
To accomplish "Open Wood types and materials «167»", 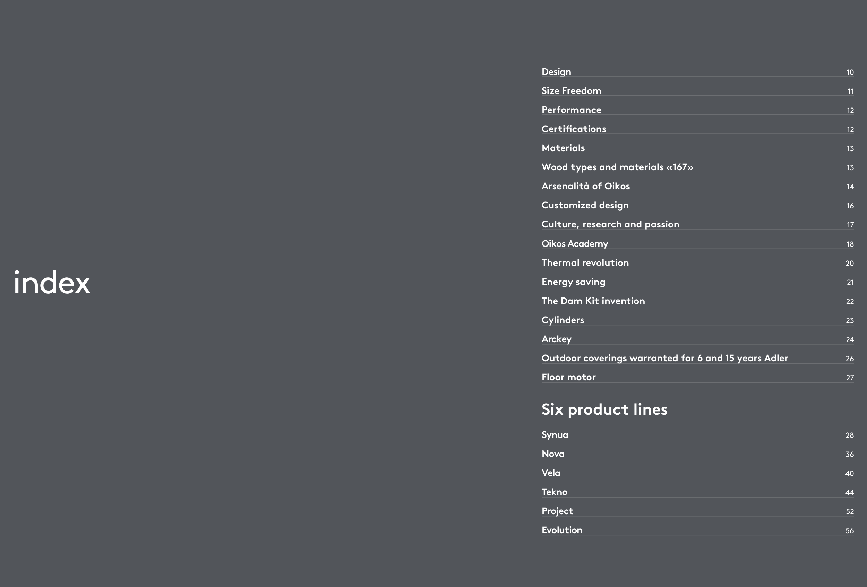I will coord(617,167).
